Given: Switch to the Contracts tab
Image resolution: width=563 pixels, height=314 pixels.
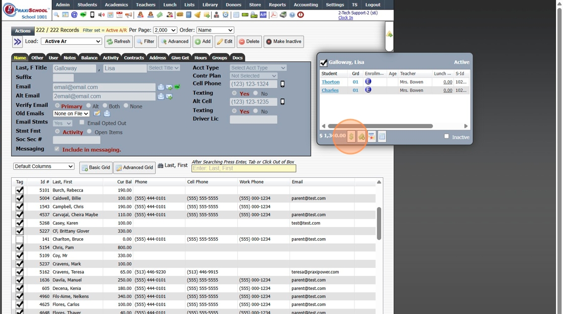Looking at the screenshot, I should (134, 58).
